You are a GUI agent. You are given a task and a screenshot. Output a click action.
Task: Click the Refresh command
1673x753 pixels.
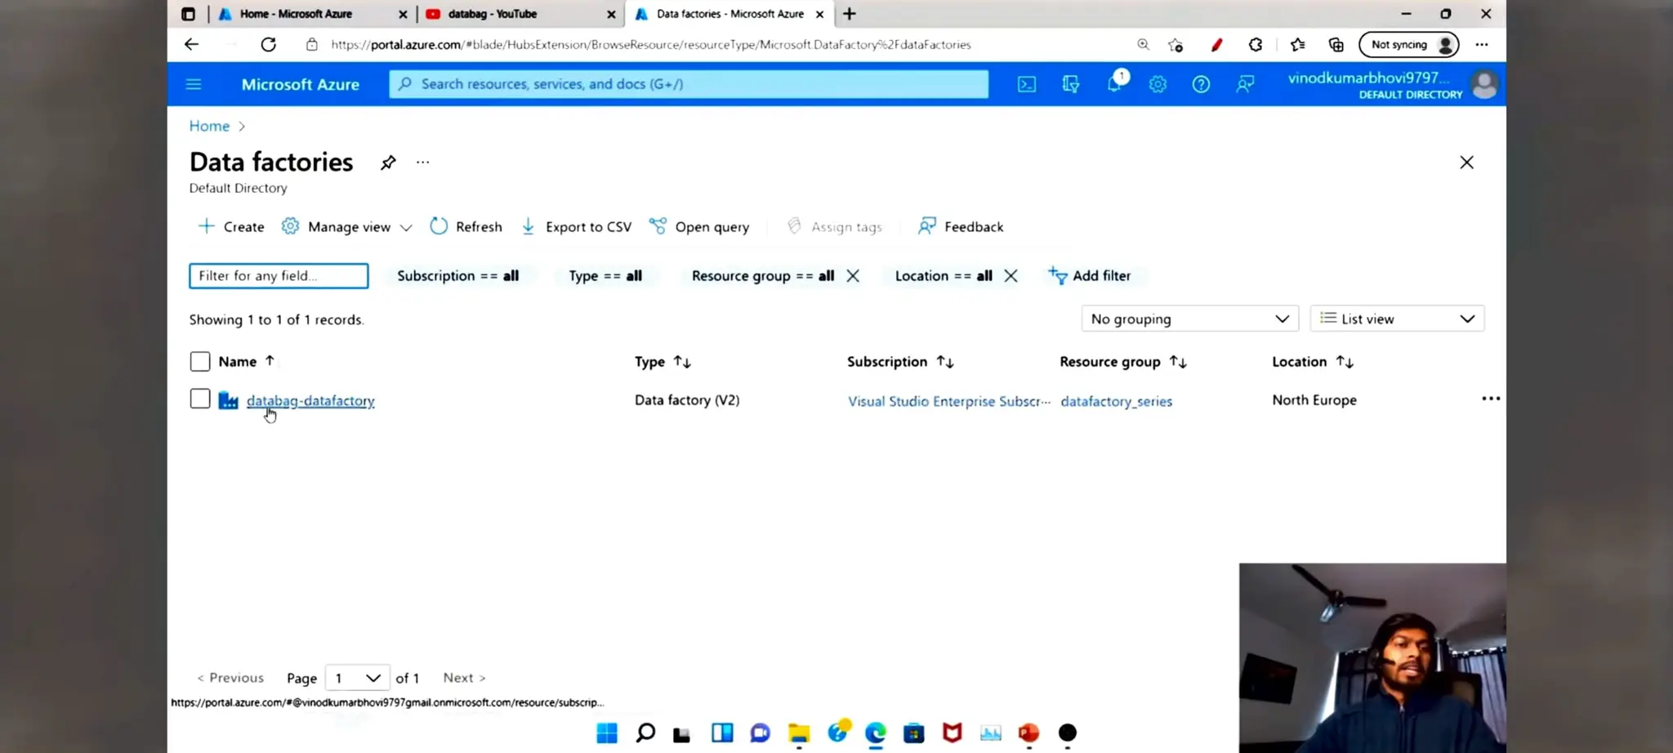click(466, 227)
